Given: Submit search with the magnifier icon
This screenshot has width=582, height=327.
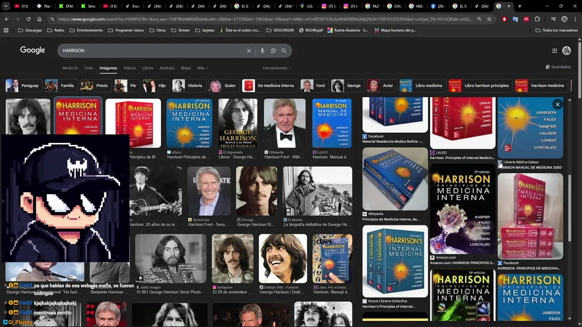Looking at the screenshot, I should click(284, 51).
